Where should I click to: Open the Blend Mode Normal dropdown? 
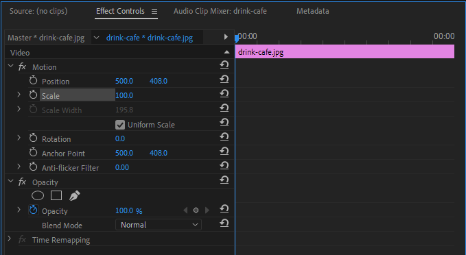pyautogui.click(x=159, y=225)
